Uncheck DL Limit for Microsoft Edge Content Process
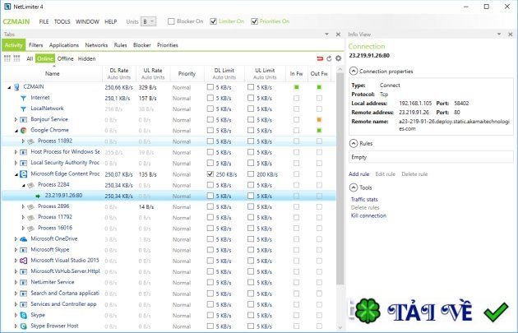This screenshot has width=518, height=333. [x=210, y=173]
